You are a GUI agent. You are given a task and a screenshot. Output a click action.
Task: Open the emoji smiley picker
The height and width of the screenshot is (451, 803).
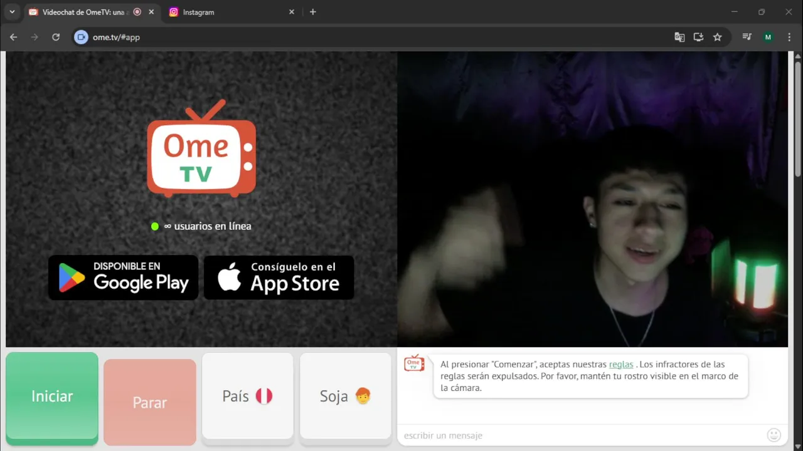(774, 435)
